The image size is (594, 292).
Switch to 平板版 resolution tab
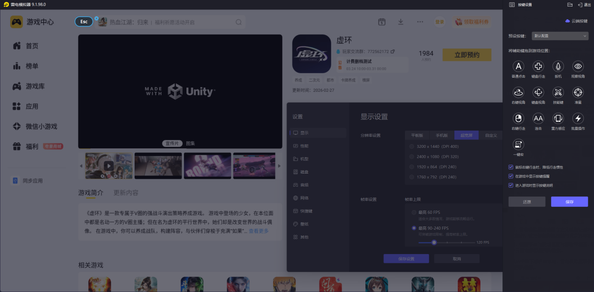pyautogui.click(x=417, y=135)
